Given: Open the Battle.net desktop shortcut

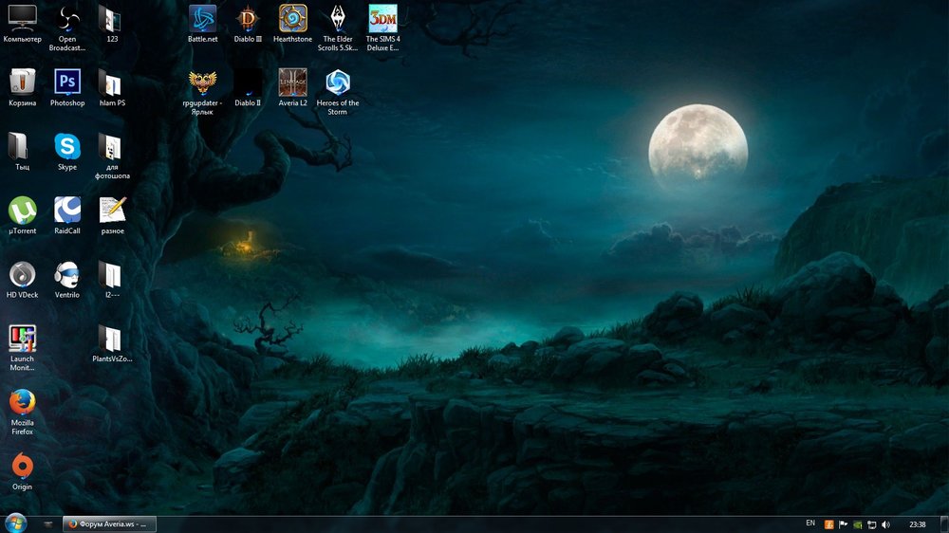Looking at the screenshot, I should 202,19.
